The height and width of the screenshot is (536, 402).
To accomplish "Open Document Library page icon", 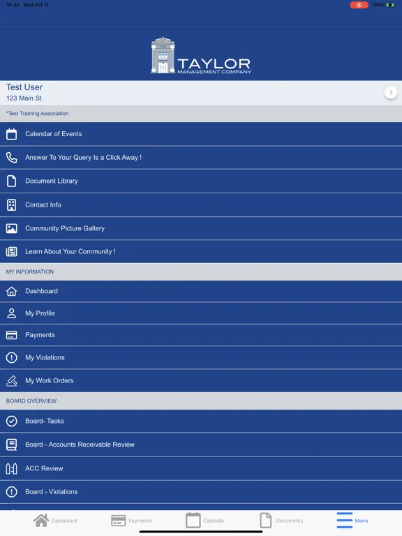I will [x=11, y=181].
